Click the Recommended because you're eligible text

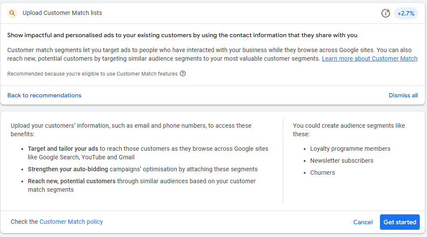tap(92, 73)
